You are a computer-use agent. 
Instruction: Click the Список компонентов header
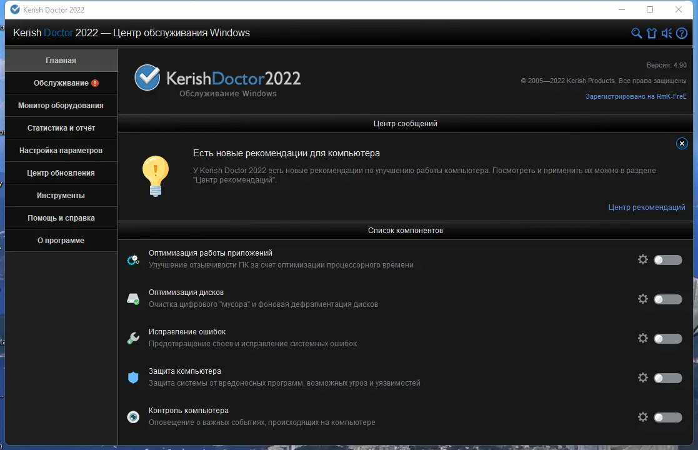(405, 231)
